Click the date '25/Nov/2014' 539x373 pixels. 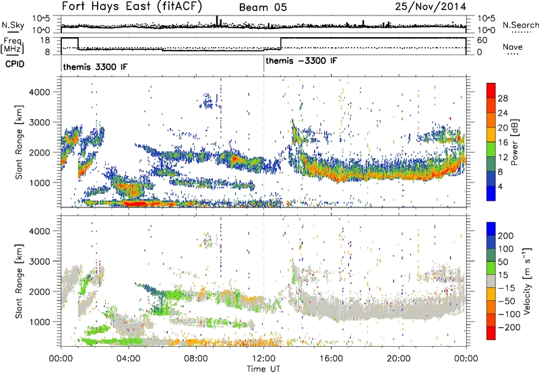pos(431,7)
